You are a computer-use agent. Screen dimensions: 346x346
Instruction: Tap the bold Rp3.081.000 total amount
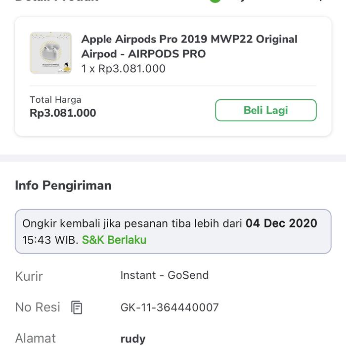pos(63,113)
